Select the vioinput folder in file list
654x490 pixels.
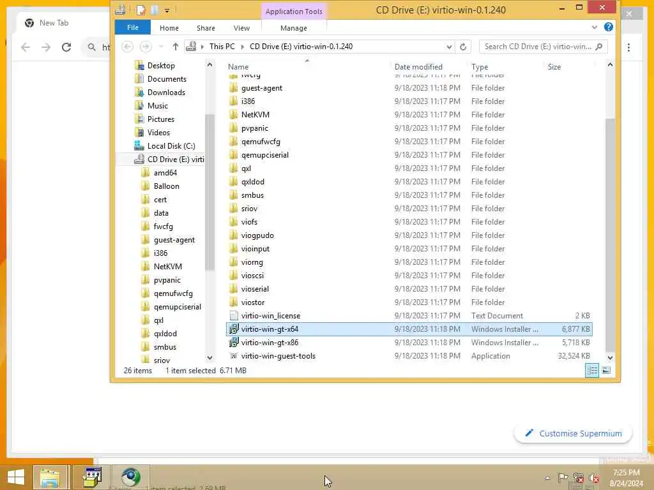click(255, 248)
